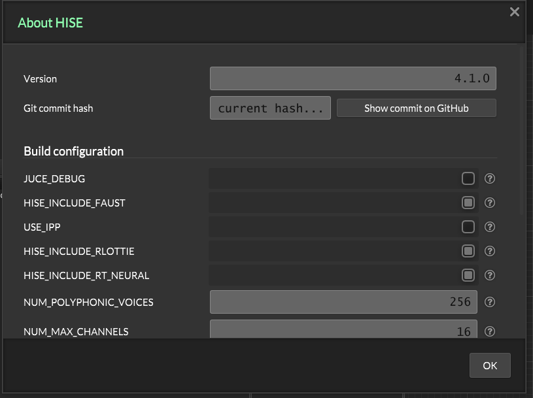Open help for HISE_INCLUDE_FAUST
The width and height of the screenshot is (533, 398).
(x=489, y=203)
